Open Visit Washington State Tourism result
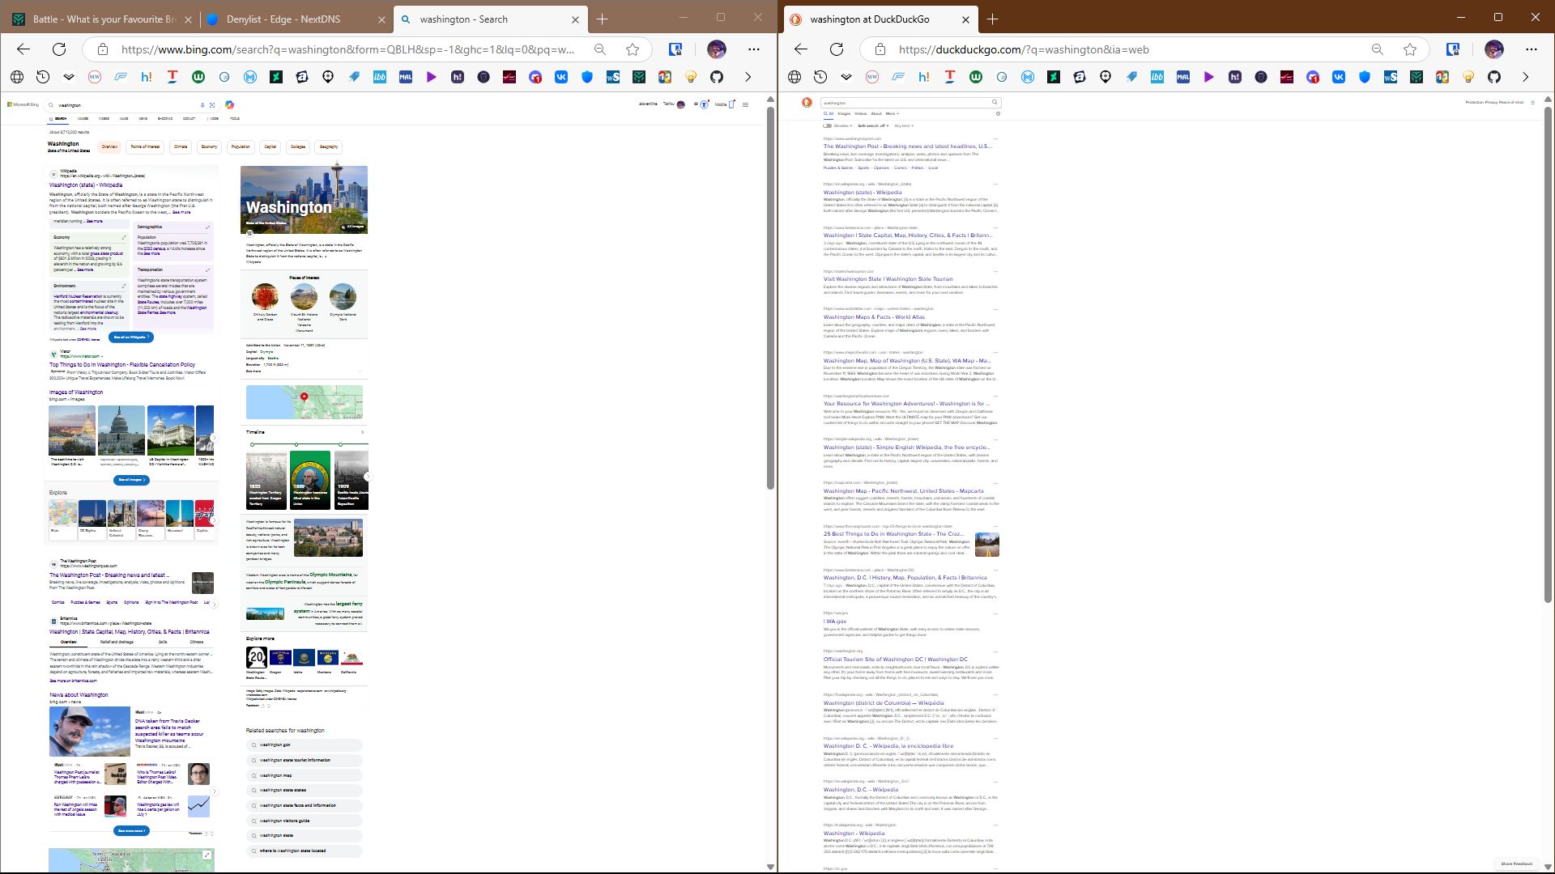 coord(888,279)
